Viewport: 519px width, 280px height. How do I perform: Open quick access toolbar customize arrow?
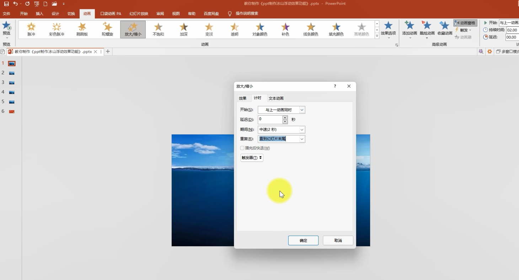coord(64,4)
